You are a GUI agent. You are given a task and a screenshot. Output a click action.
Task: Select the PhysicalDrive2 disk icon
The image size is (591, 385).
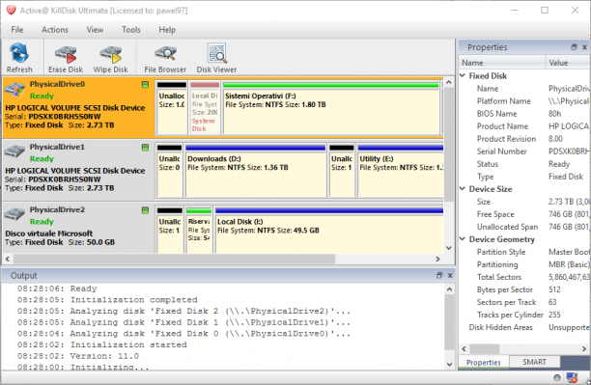tap(14, 214)
